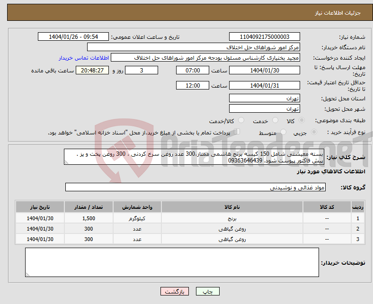Screen dimensions: 373x304
Task: Click the date 1404/01/30 in row 3
Action: (40, 239)
